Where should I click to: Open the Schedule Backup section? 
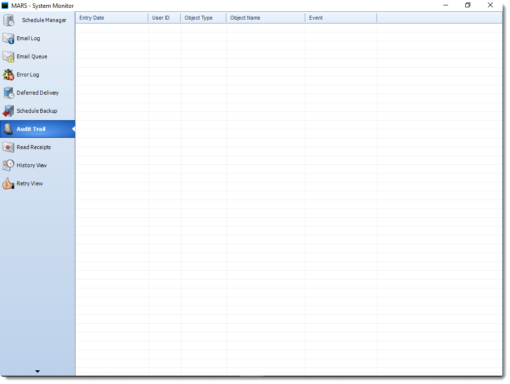(x=37, y=111)
